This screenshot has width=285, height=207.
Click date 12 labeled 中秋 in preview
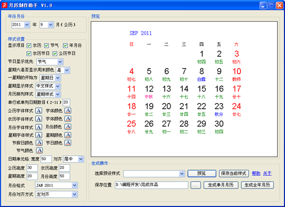click(x=149, y=92)
